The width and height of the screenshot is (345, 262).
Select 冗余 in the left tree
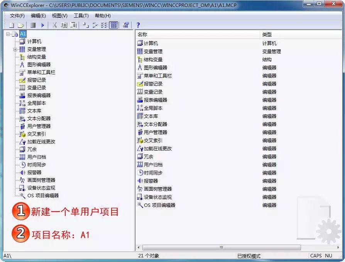click(x=32, y=149)
